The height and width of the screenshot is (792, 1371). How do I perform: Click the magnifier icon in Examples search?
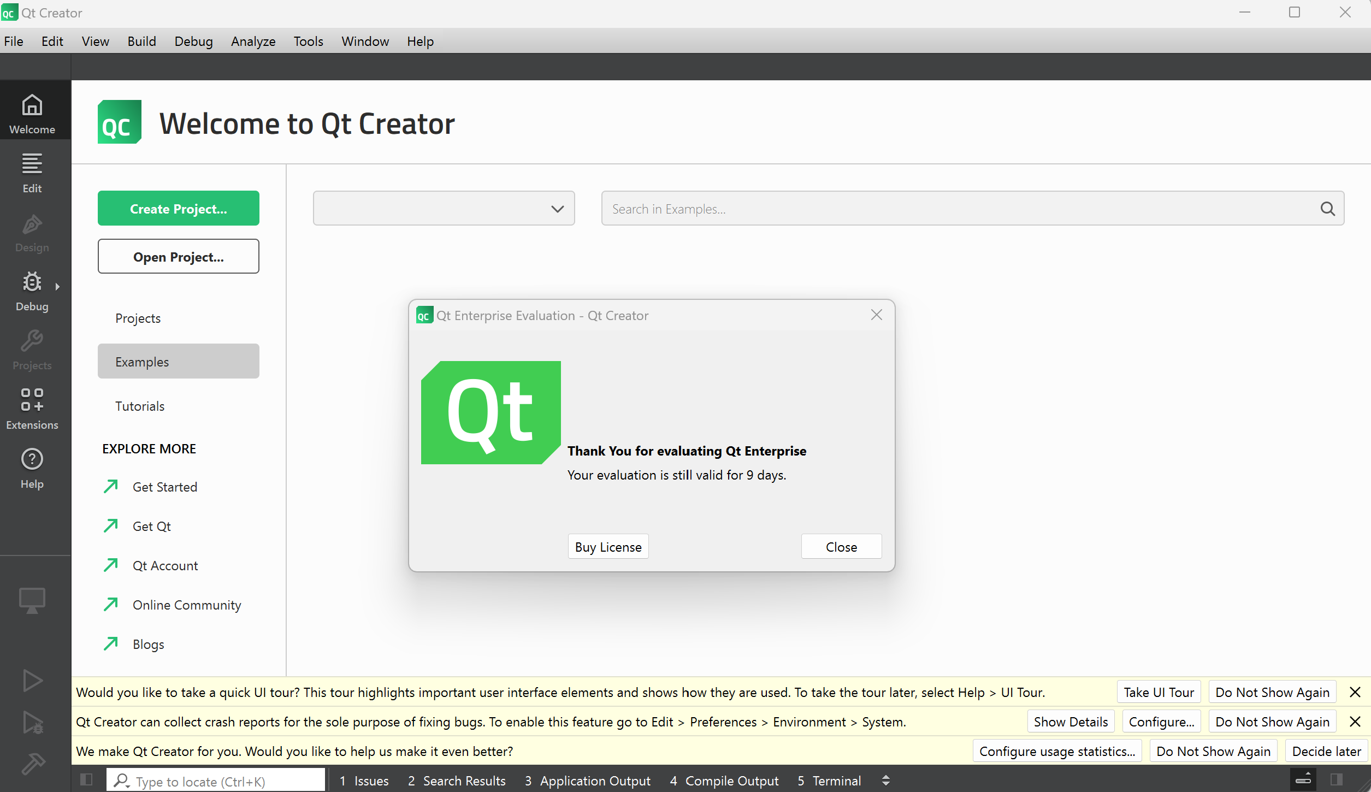click(x=1328, y=209)
